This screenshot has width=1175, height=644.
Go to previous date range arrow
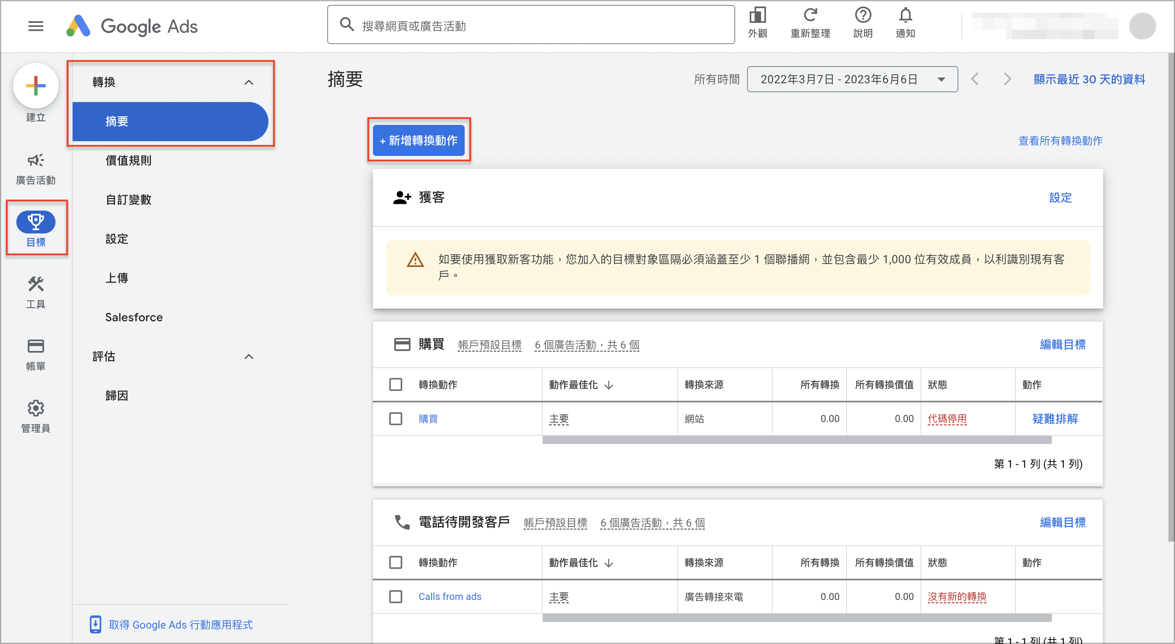click(975, 79)
